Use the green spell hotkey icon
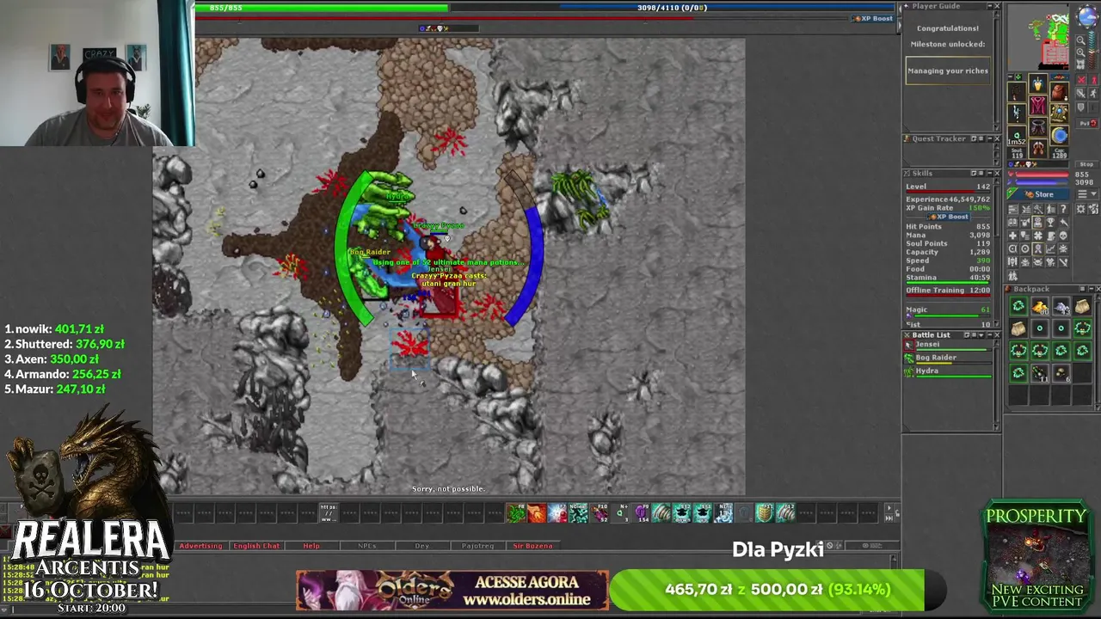Viewport: 1101px width, 619px height. 516,512
